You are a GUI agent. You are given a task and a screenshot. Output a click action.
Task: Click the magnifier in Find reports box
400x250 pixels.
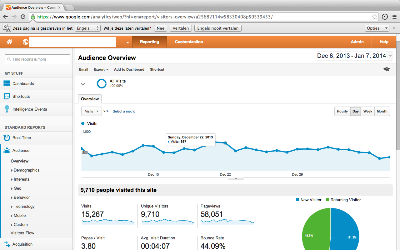coord(9,59)
